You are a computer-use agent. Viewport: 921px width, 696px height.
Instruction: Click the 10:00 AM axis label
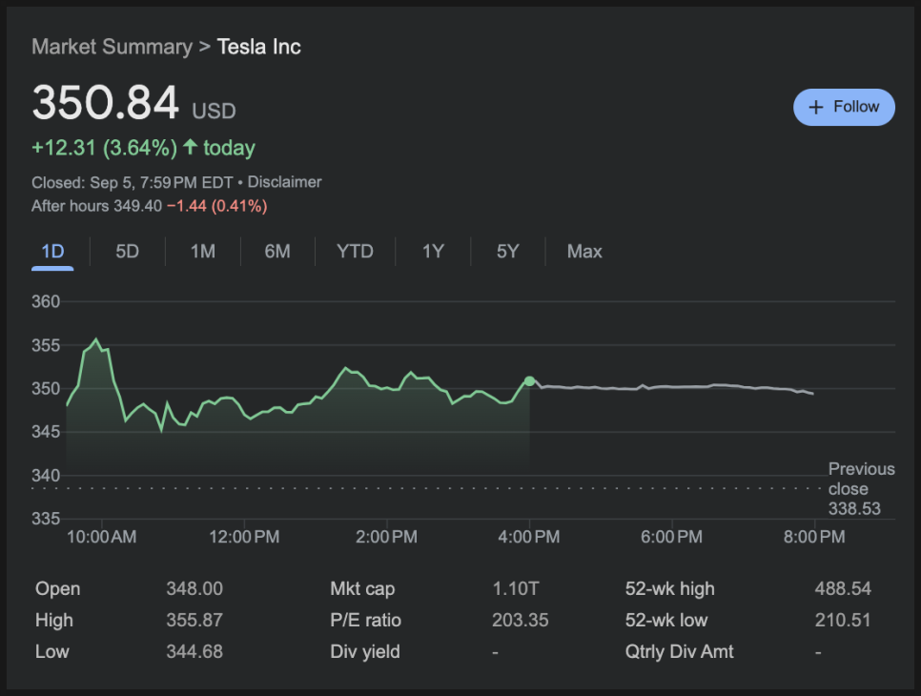click(x=102, y=537)
